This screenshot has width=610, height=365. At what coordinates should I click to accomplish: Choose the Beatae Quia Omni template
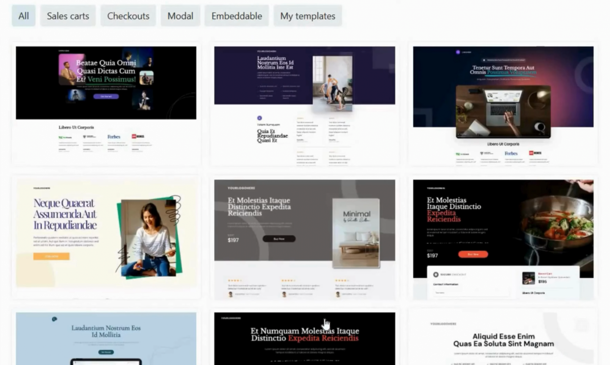pyautogui.click(x=106, y=104)
